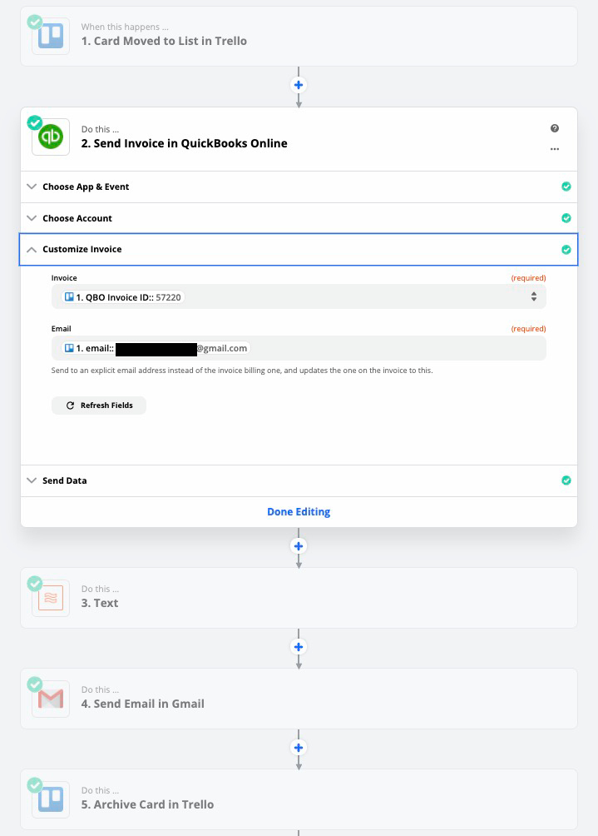Open the three-dot menu for step 2
The width and height of the screenshot is (598, 836).
(x=554, y=149)
